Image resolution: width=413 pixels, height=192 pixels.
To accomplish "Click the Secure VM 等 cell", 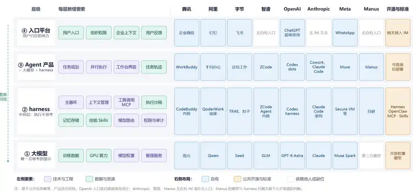I will pyautogui.click(x=345, y=111).
